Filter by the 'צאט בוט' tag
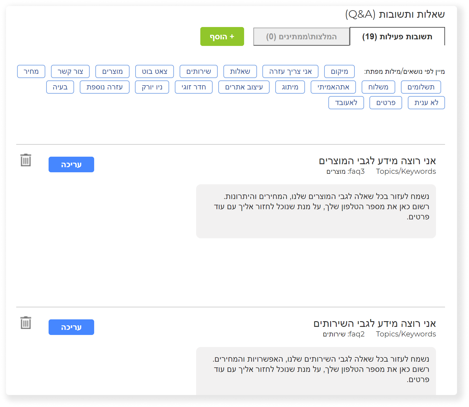 pos(154,71)
